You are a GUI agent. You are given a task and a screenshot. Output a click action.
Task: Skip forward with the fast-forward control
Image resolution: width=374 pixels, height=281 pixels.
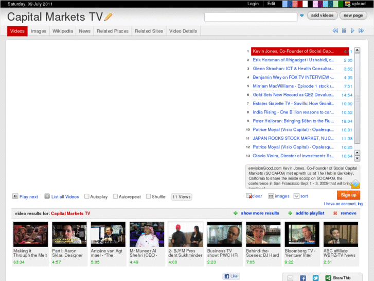pos(361,30)
